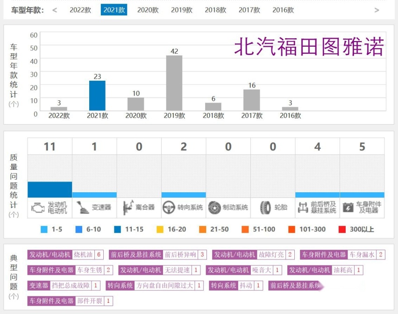398x314 pixels.
Task: Click the red 300以上 legend swatch
Action: (x=342, y=230)
